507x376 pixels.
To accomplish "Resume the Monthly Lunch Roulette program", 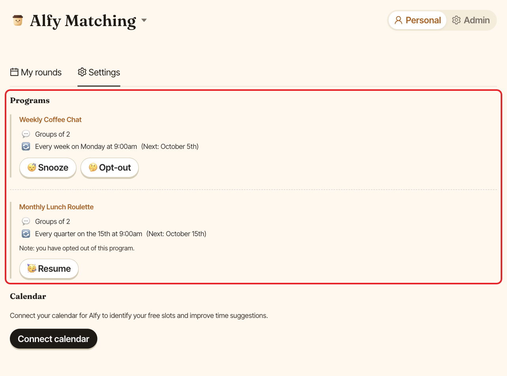I will [49, 269].
